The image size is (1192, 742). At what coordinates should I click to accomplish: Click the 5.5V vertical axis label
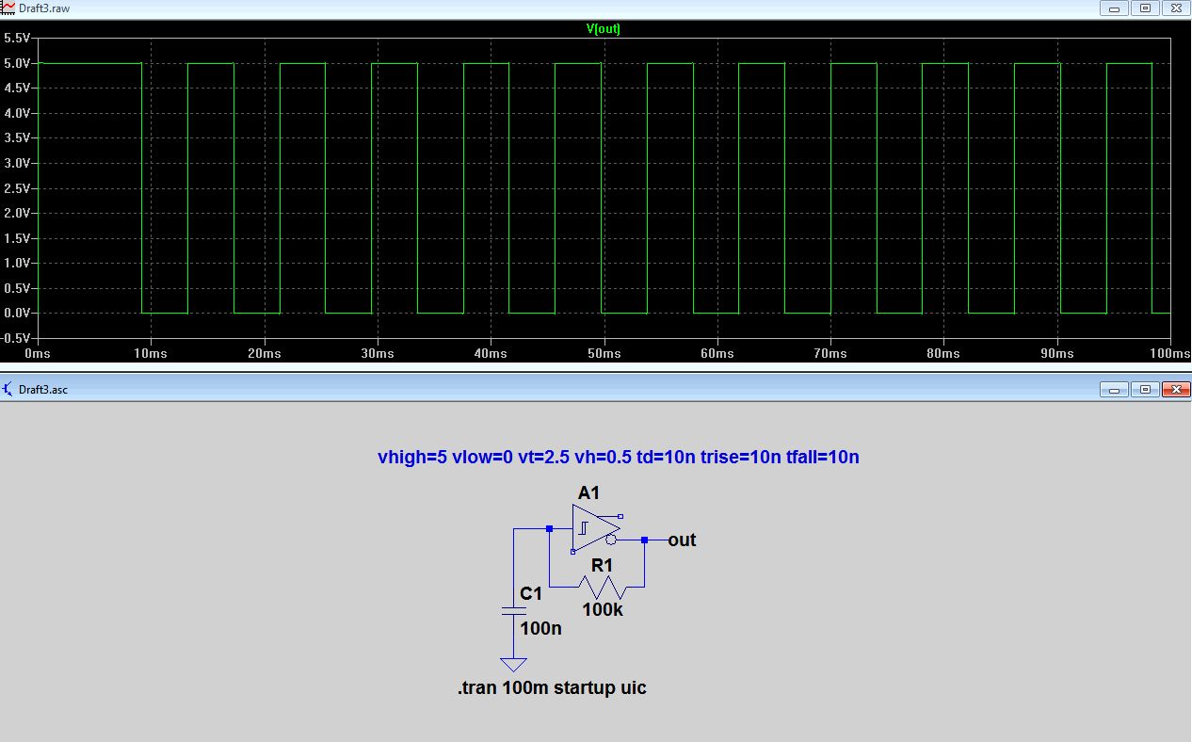point(18,38)
